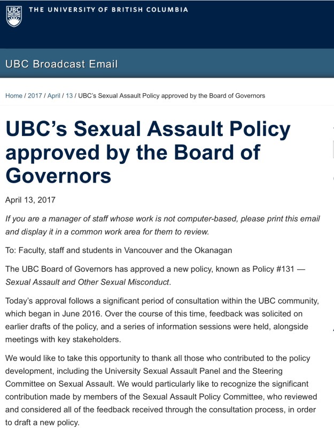Go to the Home breadcrumb
Screen dimensions: 334x428
14,96
